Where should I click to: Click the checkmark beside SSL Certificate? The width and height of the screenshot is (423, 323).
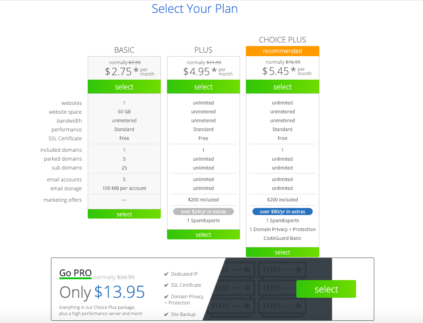(x=167, y=285)
